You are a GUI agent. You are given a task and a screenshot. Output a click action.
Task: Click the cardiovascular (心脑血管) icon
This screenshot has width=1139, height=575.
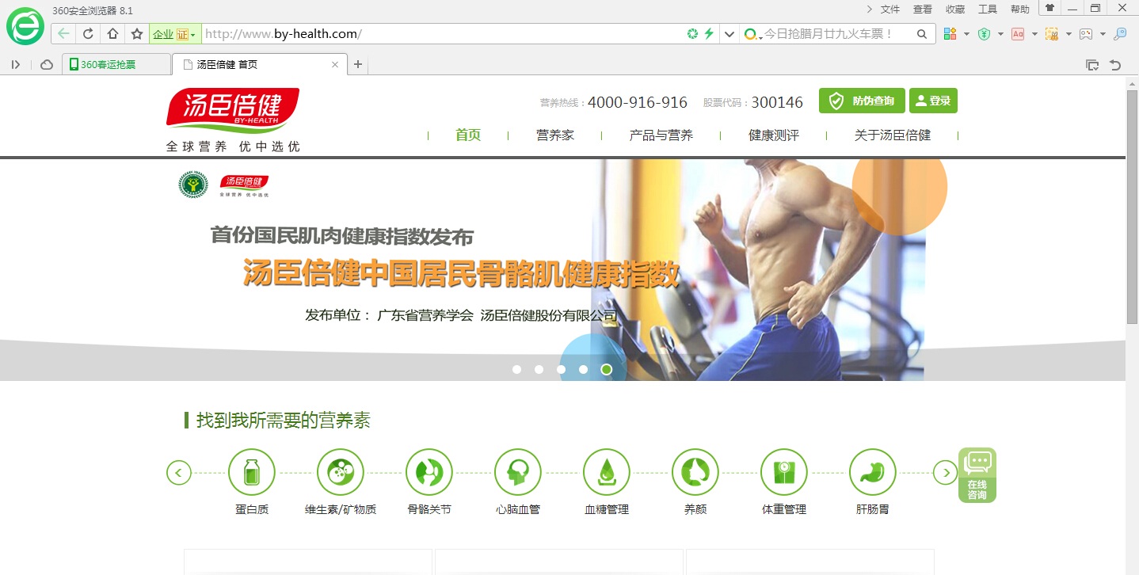tap(518, 473)
